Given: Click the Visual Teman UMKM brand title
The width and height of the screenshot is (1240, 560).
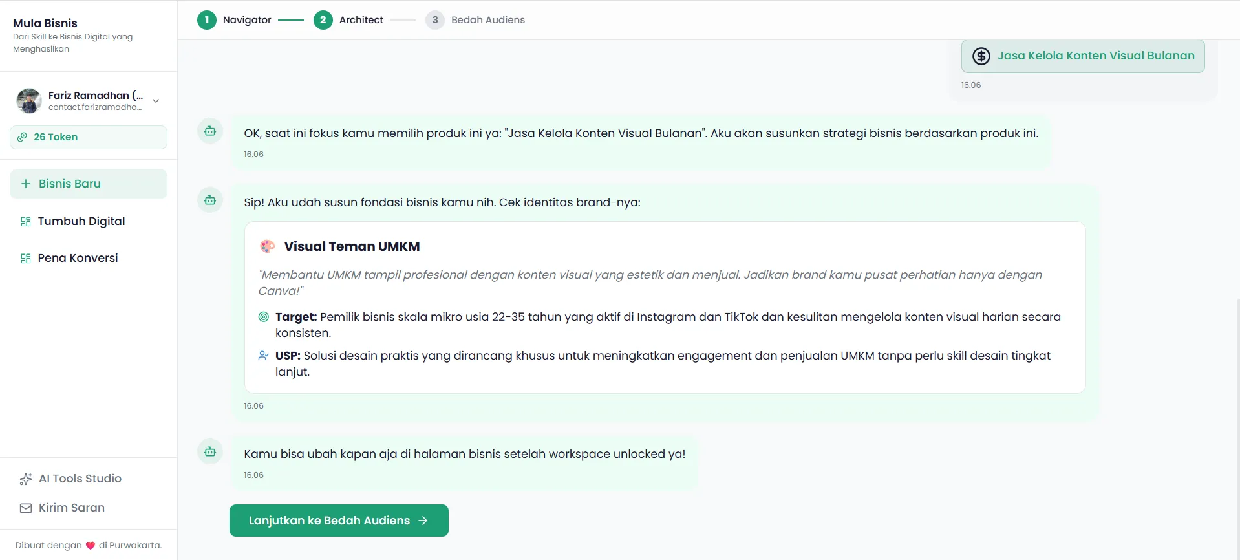Looking at the screenshot, I should point(352,246).
